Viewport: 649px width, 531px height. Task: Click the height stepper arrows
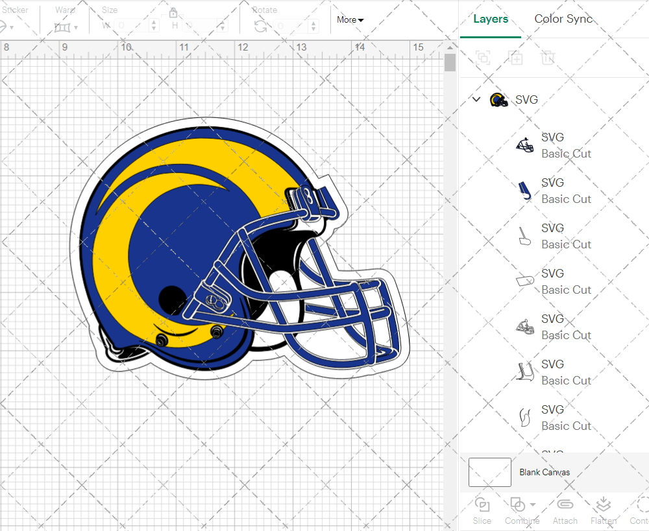pos(223,26)
